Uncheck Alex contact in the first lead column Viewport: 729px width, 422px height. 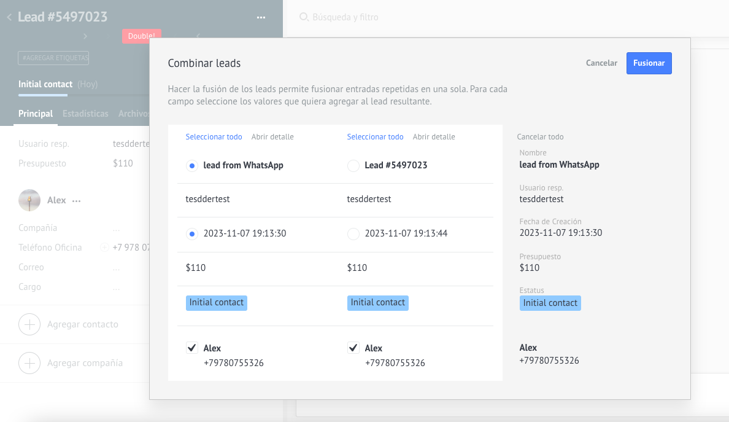pos(191,348)
